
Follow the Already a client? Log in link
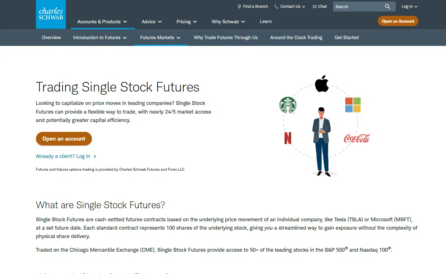pos(66,156)
